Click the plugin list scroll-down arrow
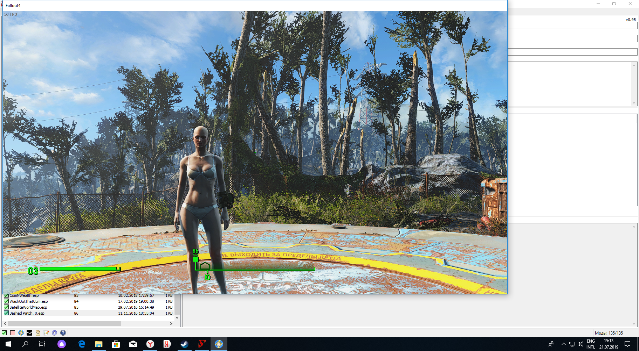The image size is (639, 351). click(x=177, y=318)
